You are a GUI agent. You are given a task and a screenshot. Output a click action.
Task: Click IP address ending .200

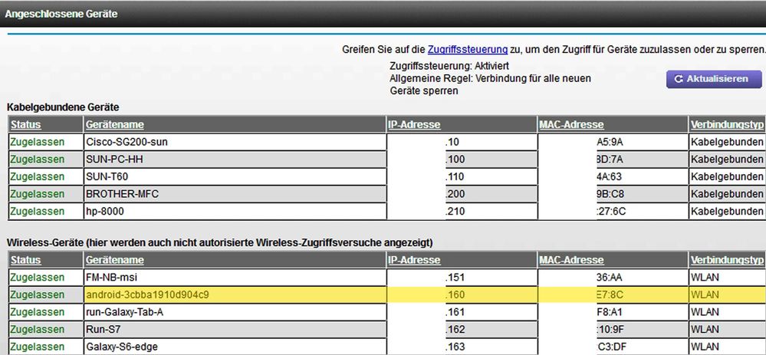pyautogui.click(x=455, y=194)
